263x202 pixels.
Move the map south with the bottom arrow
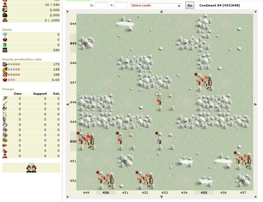tap(161, 197)
